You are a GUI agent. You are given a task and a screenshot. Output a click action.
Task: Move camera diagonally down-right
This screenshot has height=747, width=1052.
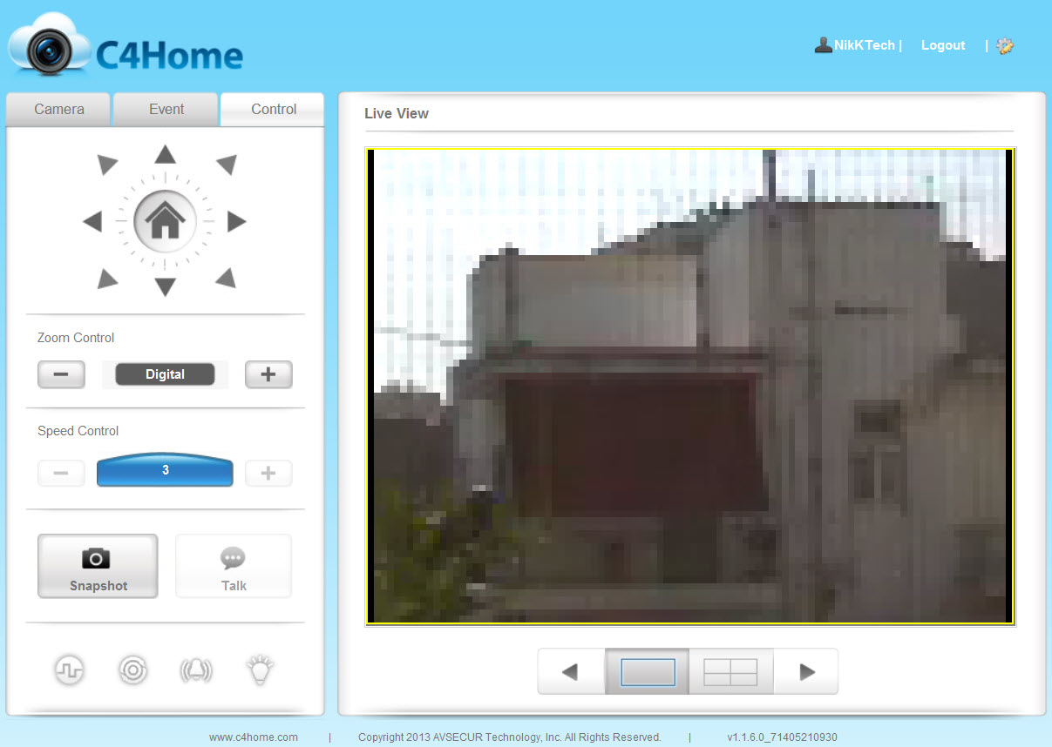tap(226, 279)
